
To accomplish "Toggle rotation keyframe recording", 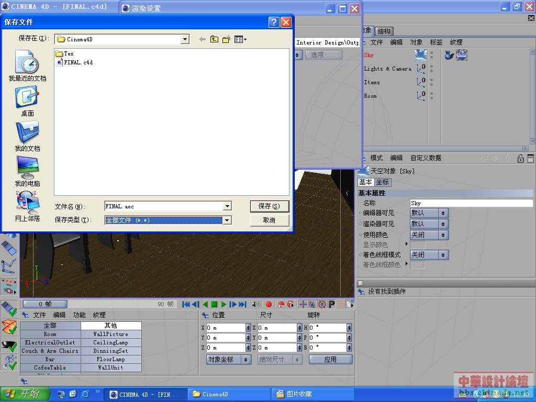I will coord(322,304).
